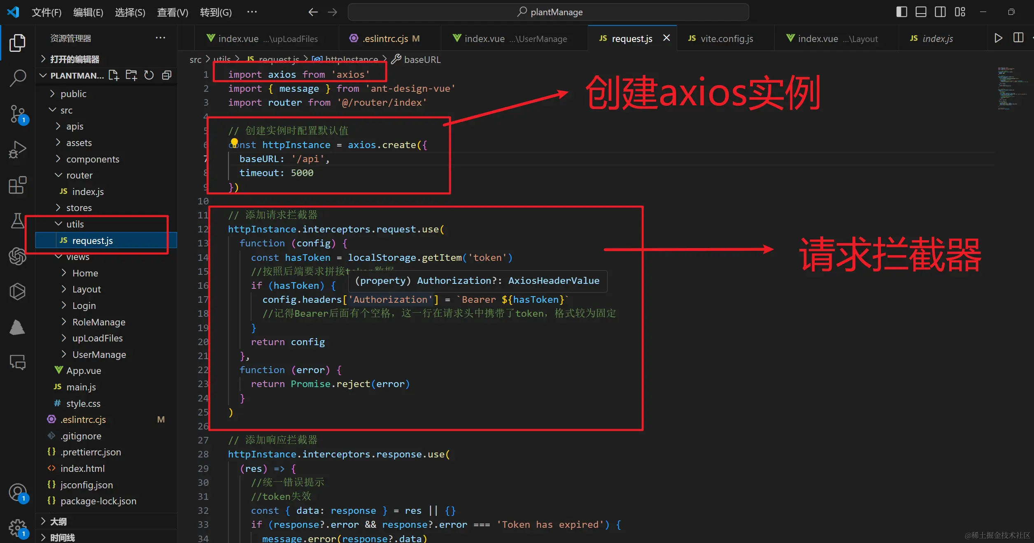Open explorer more actions ellipsis
The height and width of the screenshot is (543, 1034).
point(160,38)
